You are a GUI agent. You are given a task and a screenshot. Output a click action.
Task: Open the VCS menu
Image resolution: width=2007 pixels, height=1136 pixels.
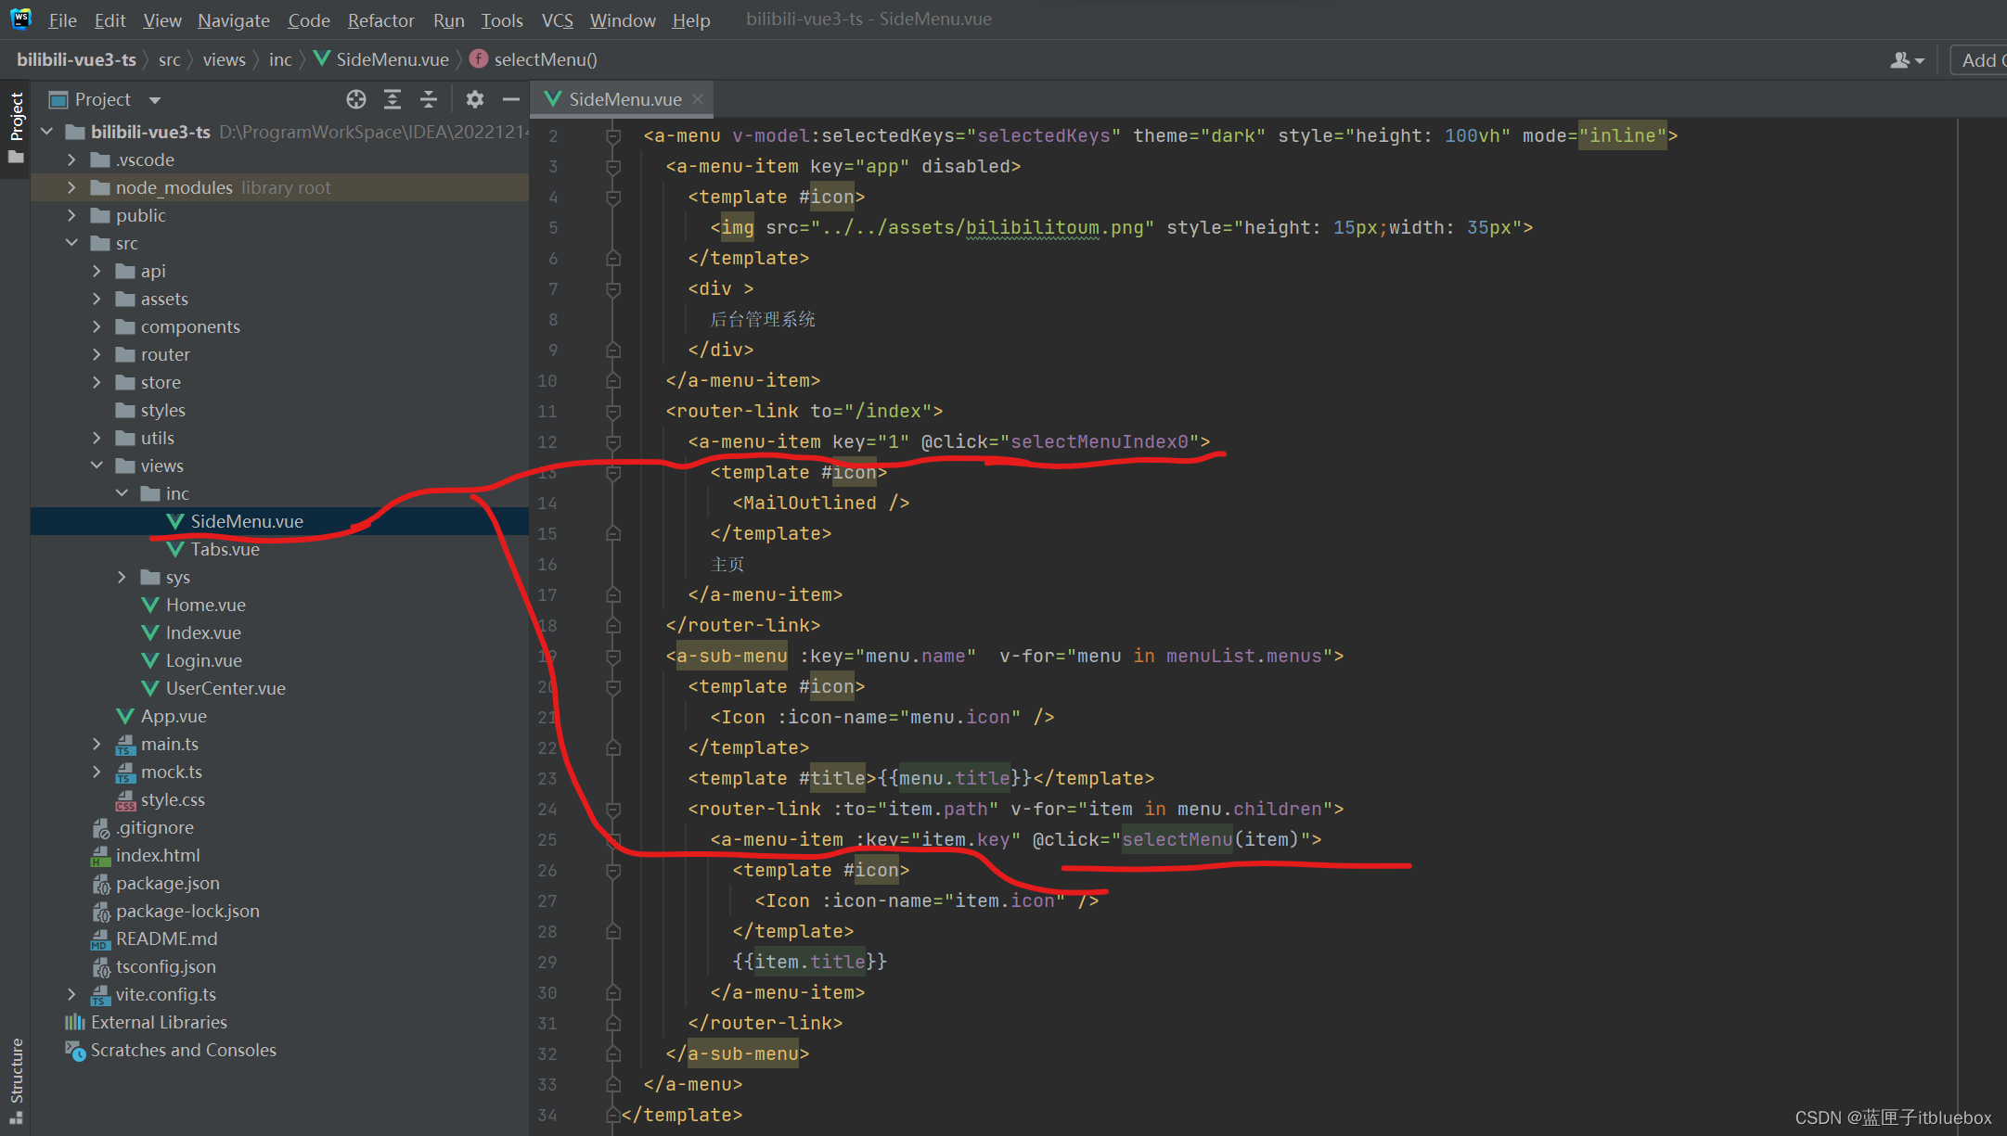click(557, 19)
